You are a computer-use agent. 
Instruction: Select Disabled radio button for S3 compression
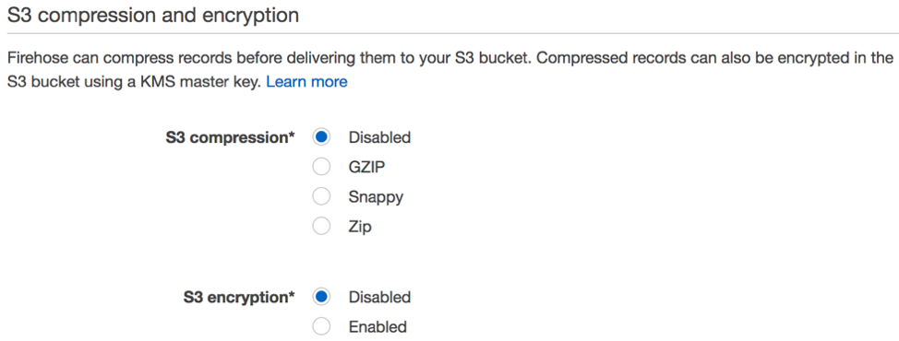click(x=321, y=137)
